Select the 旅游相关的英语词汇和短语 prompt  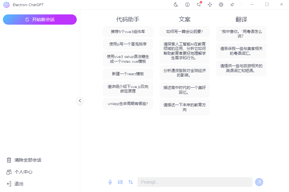241,68
